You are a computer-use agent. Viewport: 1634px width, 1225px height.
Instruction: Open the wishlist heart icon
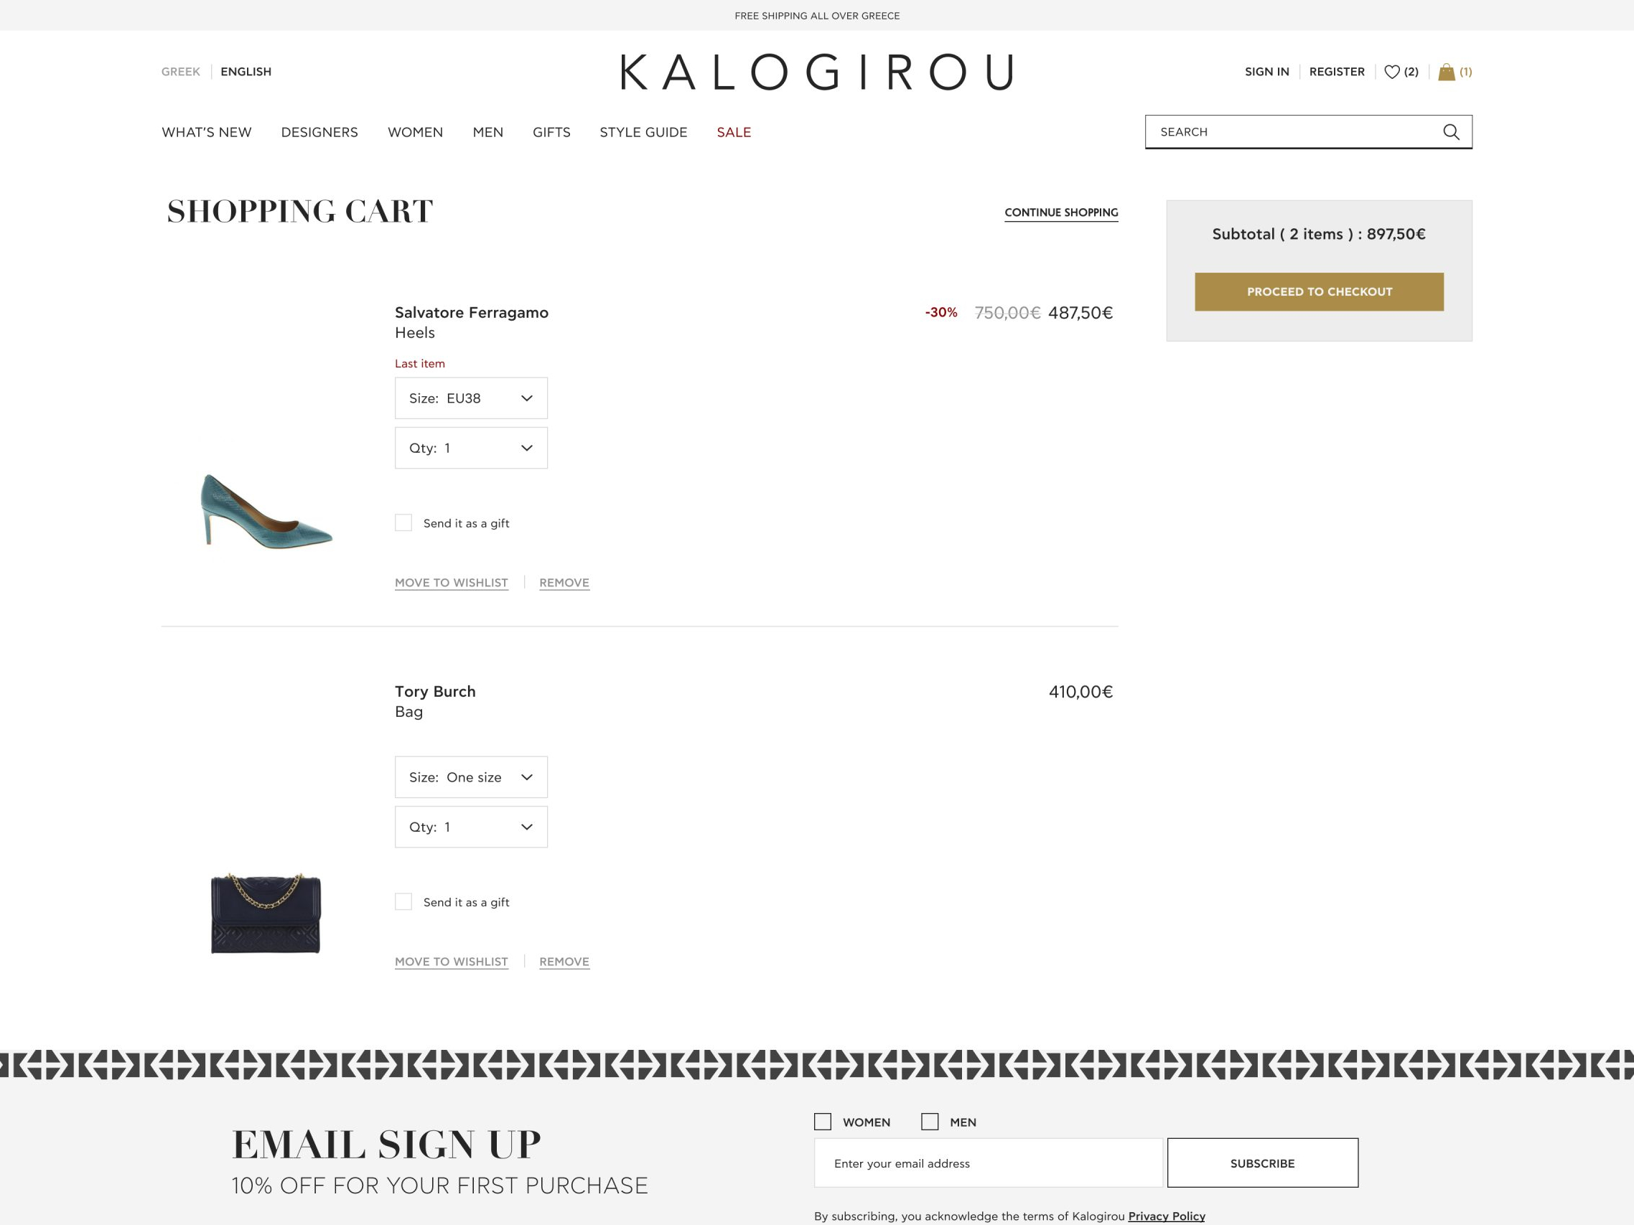1392,72
